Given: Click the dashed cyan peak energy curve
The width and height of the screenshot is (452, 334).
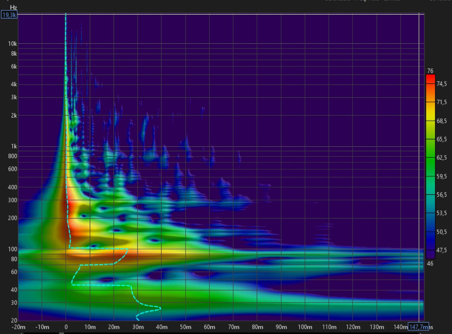Looking at the screenshot, I should [99, 249].
